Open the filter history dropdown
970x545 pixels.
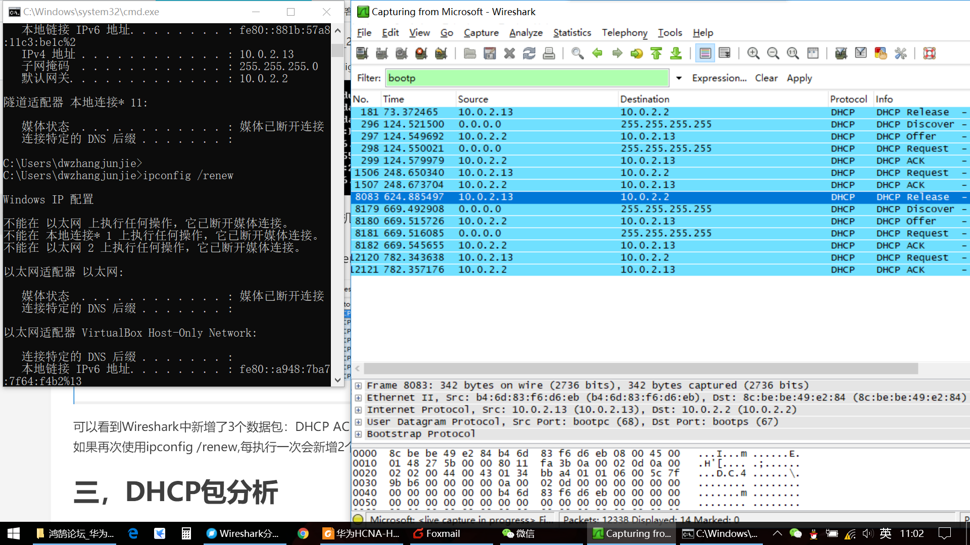click(678, 78)
